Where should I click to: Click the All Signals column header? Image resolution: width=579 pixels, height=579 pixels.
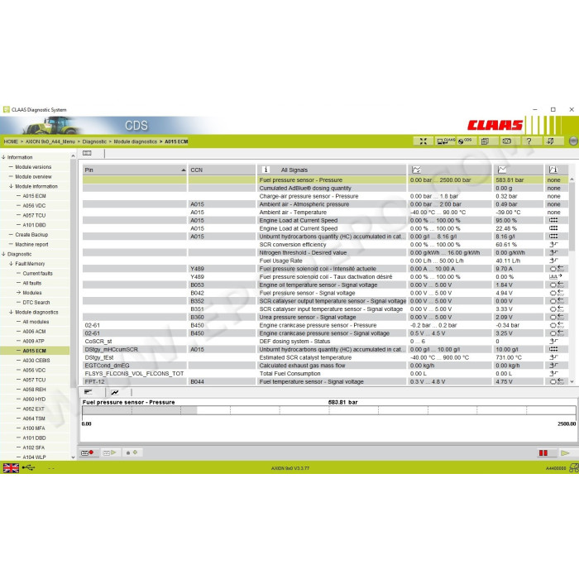tap(332, 170)
